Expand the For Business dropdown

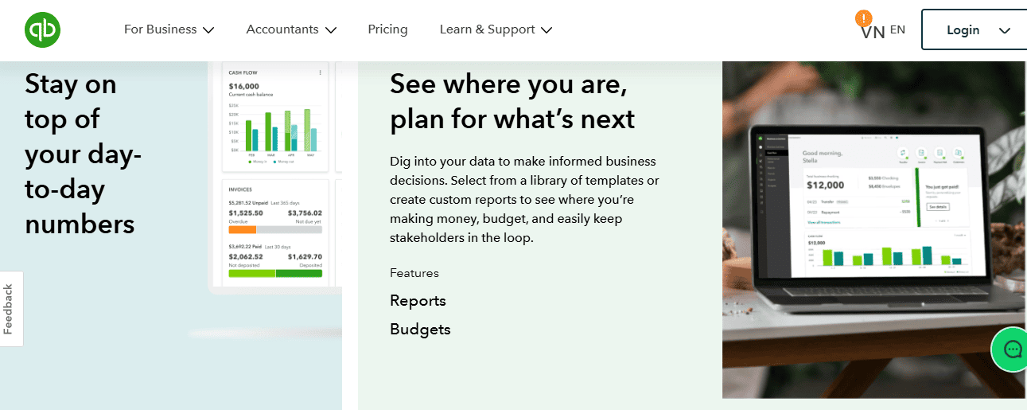pos(169,29)
